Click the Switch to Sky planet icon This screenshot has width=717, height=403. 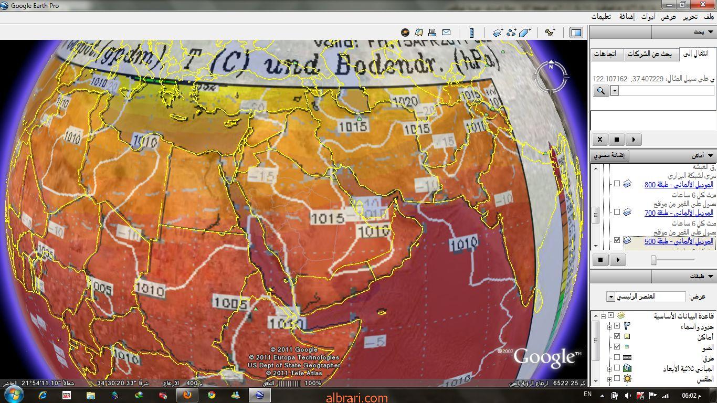[405, 33]
